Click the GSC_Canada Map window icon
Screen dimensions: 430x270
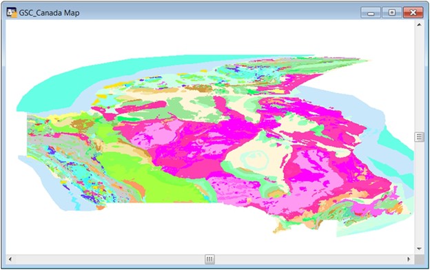[x=12, y=12]
